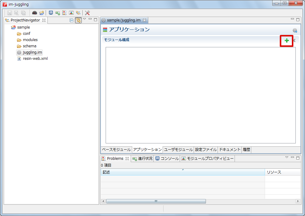
Task: Click the green plus add module icon
Action: click(x=286, y=41)
